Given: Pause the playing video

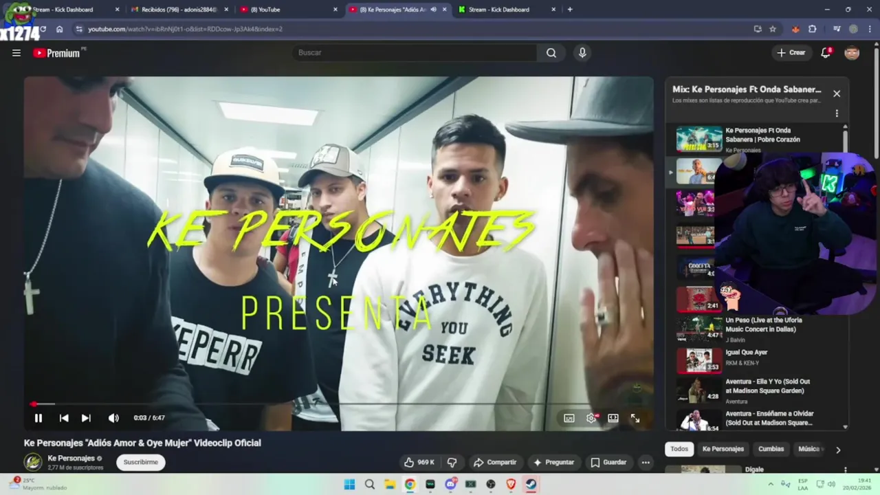Looking at the screenshot, I should [x=38, y=418].
